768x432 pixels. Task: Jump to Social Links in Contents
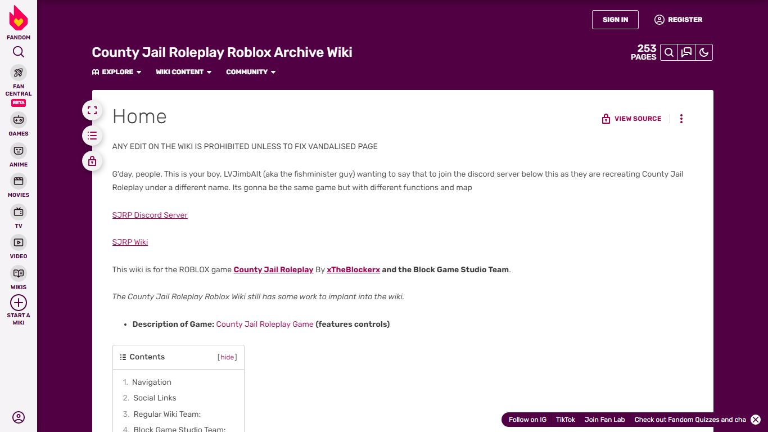[x=155, y=398]
